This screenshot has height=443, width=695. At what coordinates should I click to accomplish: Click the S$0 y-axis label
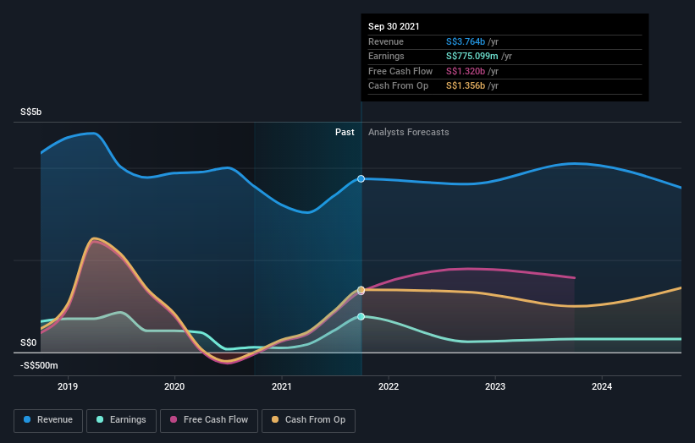tap(29, 342)
